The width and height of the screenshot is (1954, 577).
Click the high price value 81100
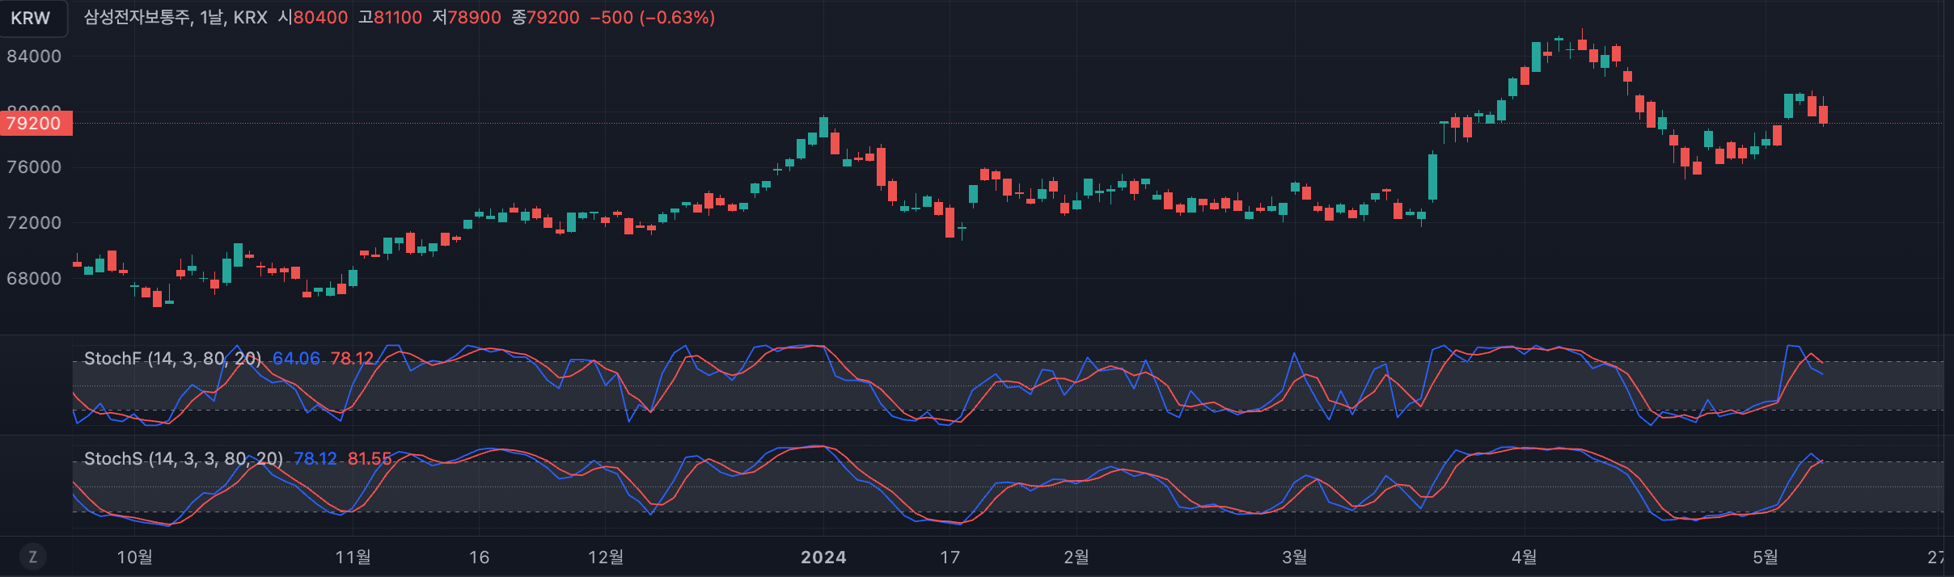[x=397, y=18]
